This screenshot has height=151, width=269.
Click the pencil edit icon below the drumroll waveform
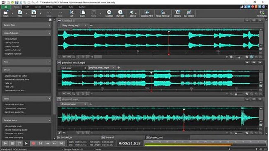point(60,133)
